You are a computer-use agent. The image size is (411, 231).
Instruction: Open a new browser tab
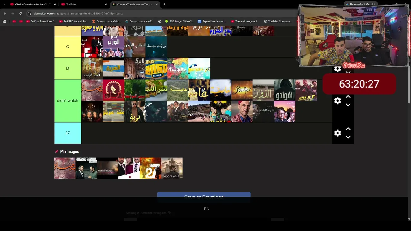click(x=164, y=4)
